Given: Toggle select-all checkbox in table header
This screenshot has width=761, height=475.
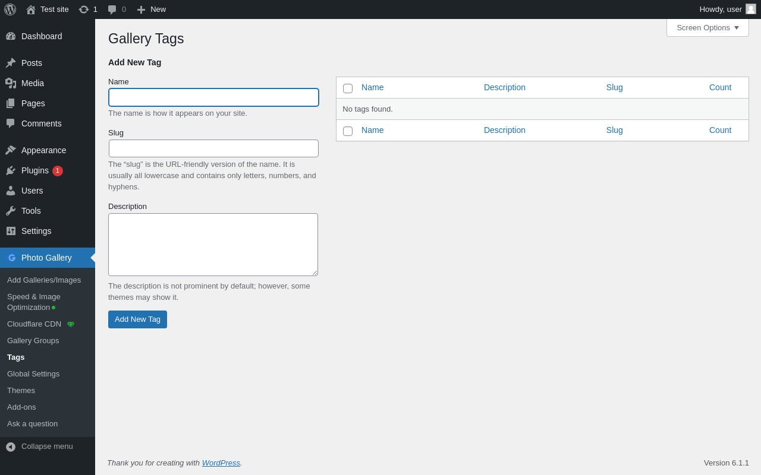Looking at the screenshot, I should (348, 88).
